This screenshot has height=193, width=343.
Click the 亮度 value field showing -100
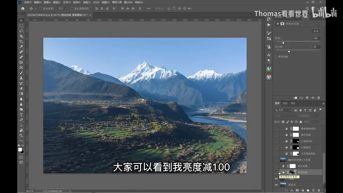[x=316, y=38]
